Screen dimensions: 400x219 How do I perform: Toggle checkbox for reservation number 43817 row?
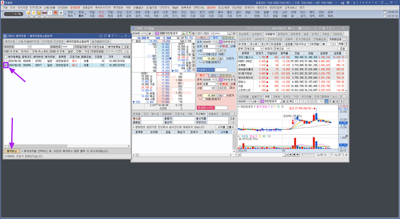point(5,65)
